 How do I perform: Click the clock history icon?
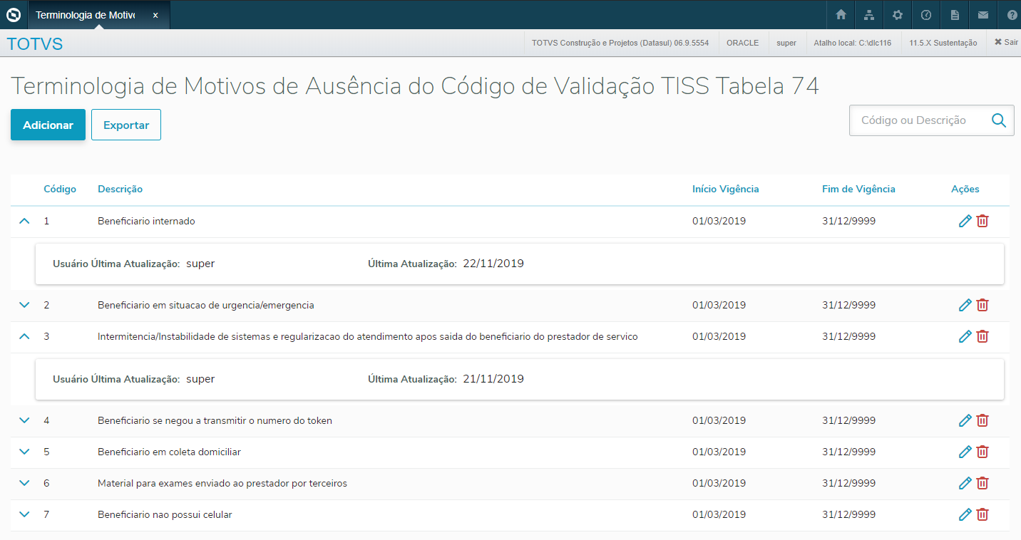tap(926, 14)
